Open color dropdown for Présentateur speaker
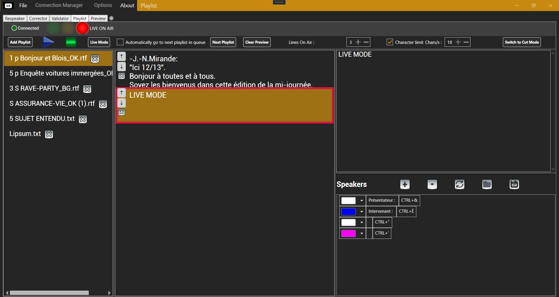The width and height of the screenshot is (559, 297). (361, 201)
